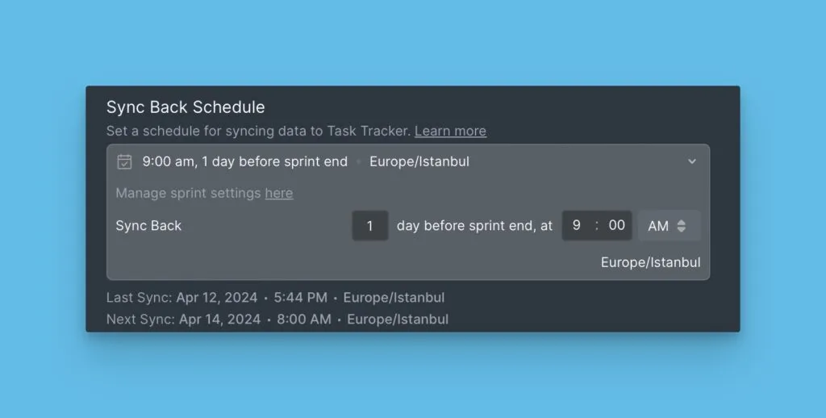
Task: Collapse the schedule panel with the chevron
Action: 691,161
